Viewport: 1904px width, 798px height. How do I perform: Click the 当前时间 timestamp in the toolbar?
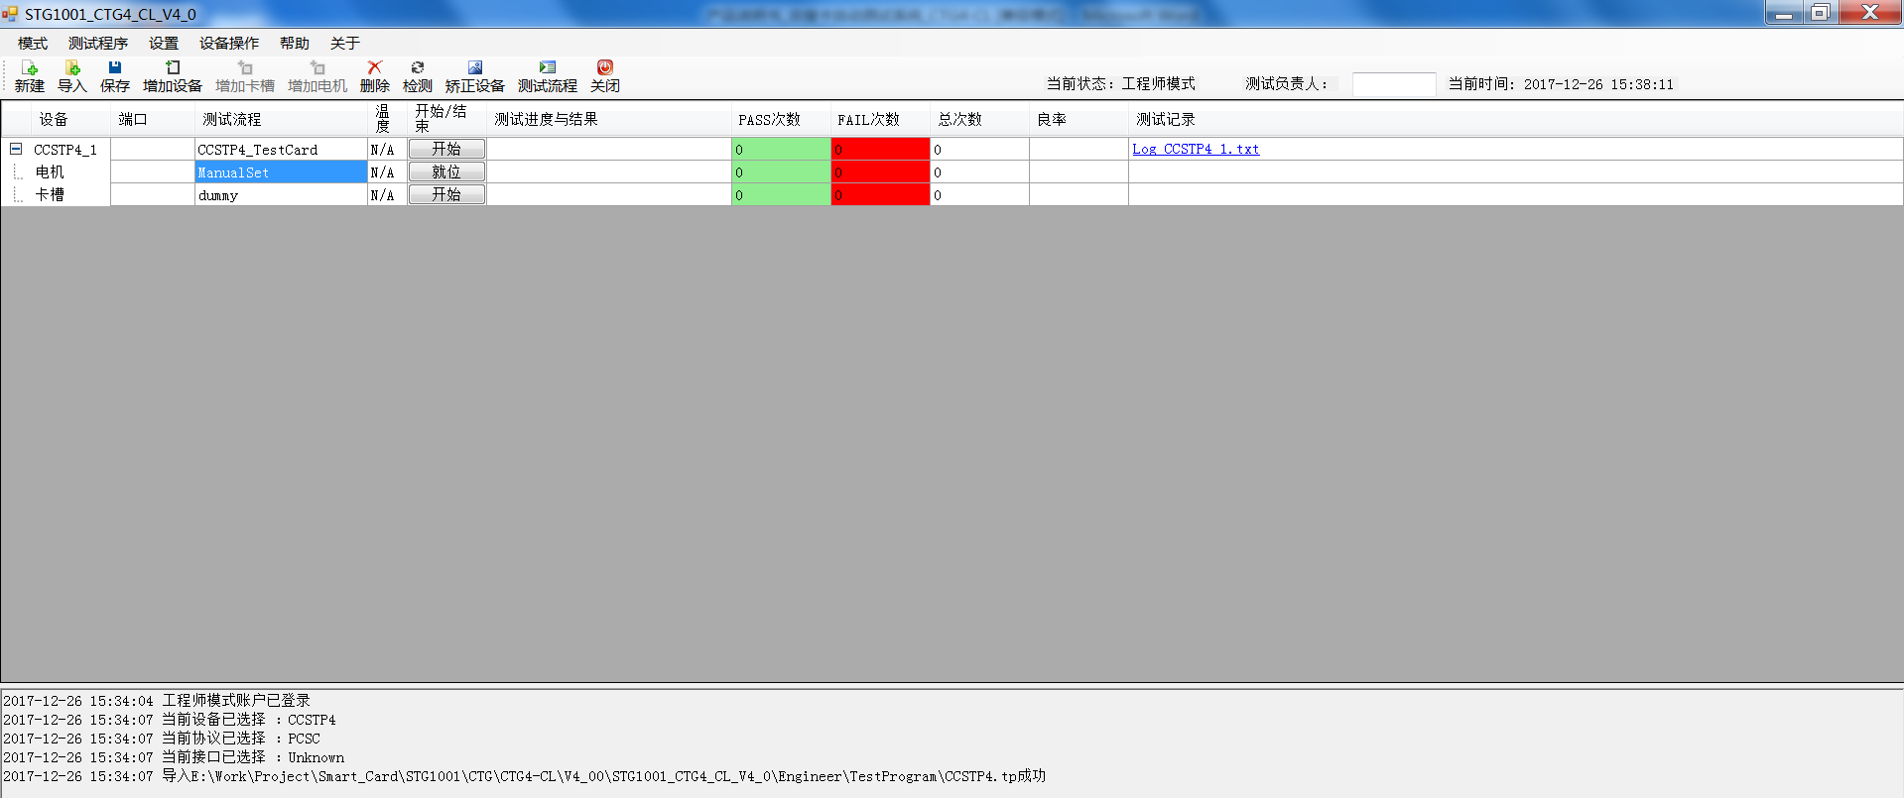click(x=1561, y=84)
